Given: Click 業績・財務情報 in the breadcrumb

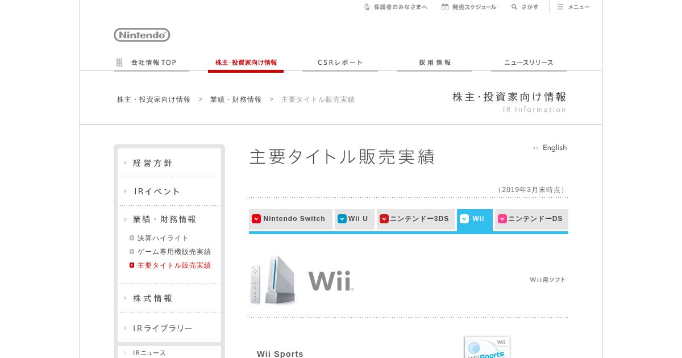Looking at the screenshot, I should pyautogui.click(x=236, y=99).
